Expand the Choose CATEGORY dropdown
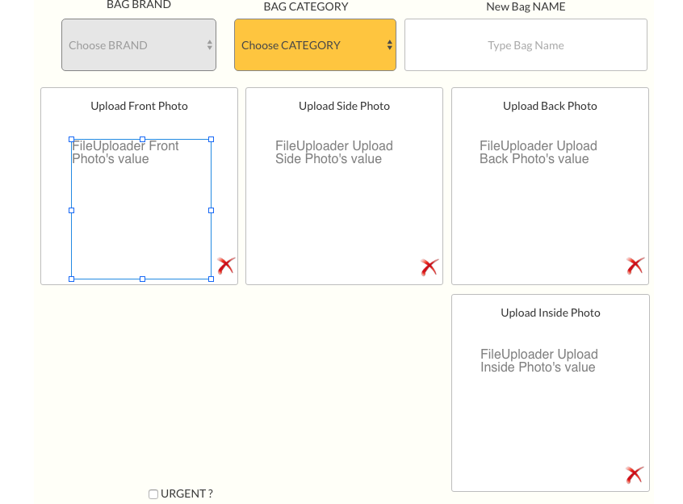This screenshot has width=683, height=504. 315,45
